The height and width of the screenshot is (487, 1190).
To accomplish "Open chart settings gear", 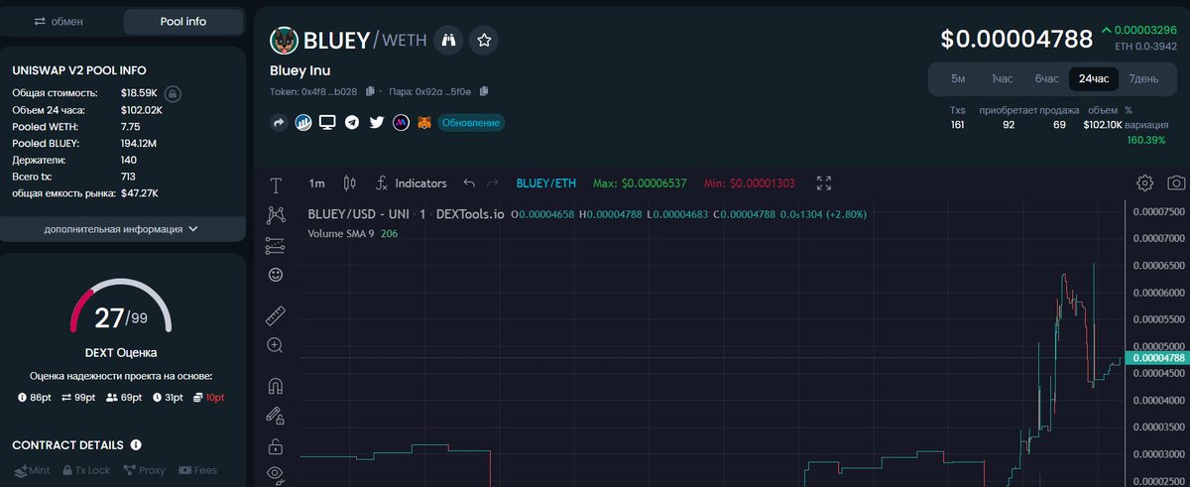I will tap(1145, 183).
